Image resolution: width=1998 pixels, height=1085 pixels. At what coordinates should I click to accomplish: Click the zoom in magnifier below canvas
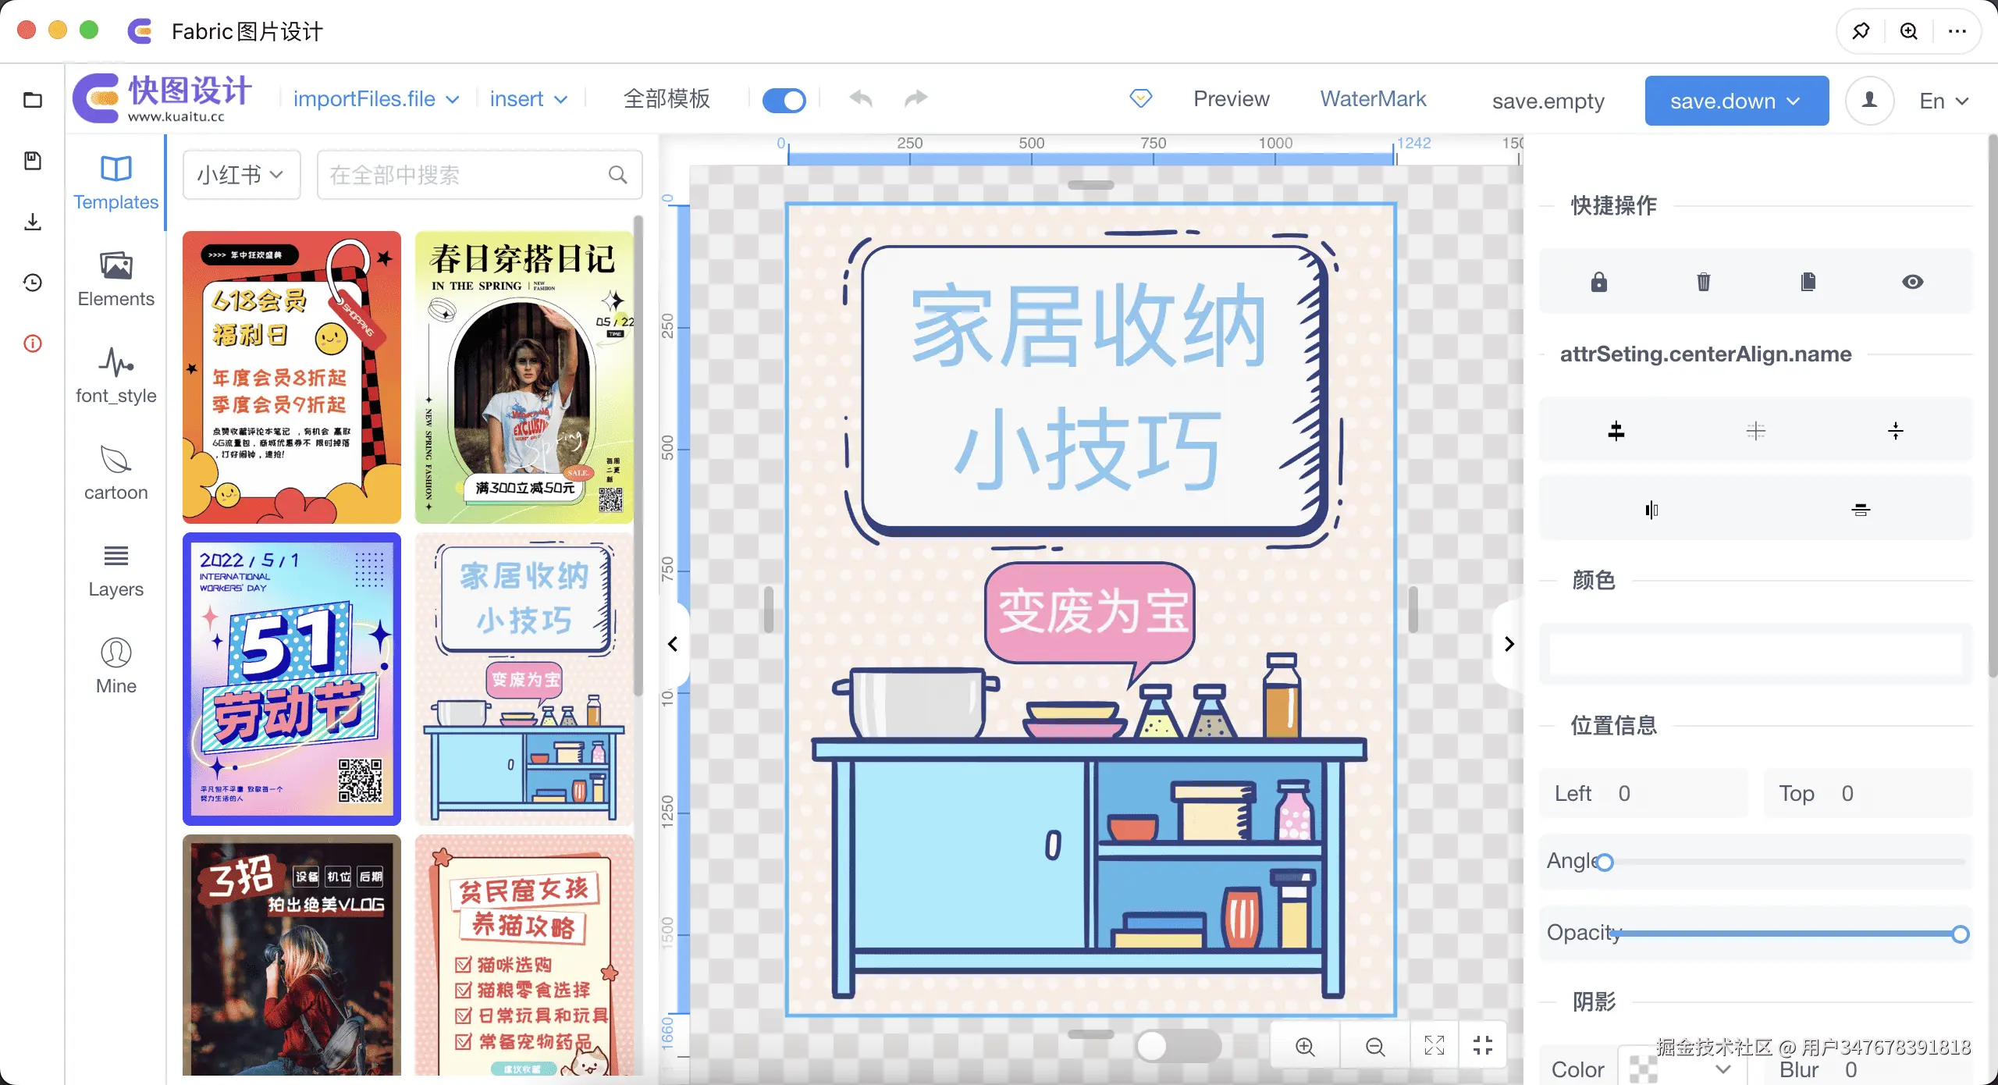1305,1046
